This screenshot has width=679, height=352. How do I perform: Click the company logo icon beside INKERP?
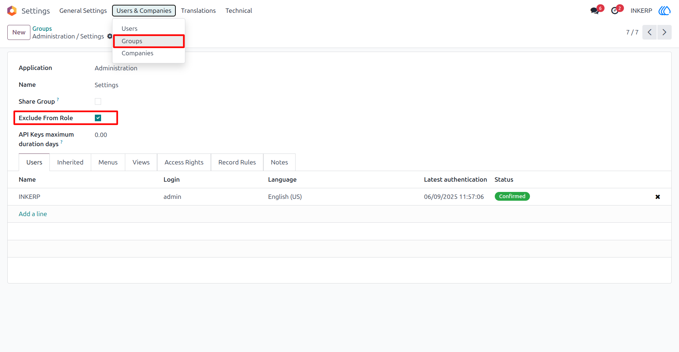pos(664,11)
